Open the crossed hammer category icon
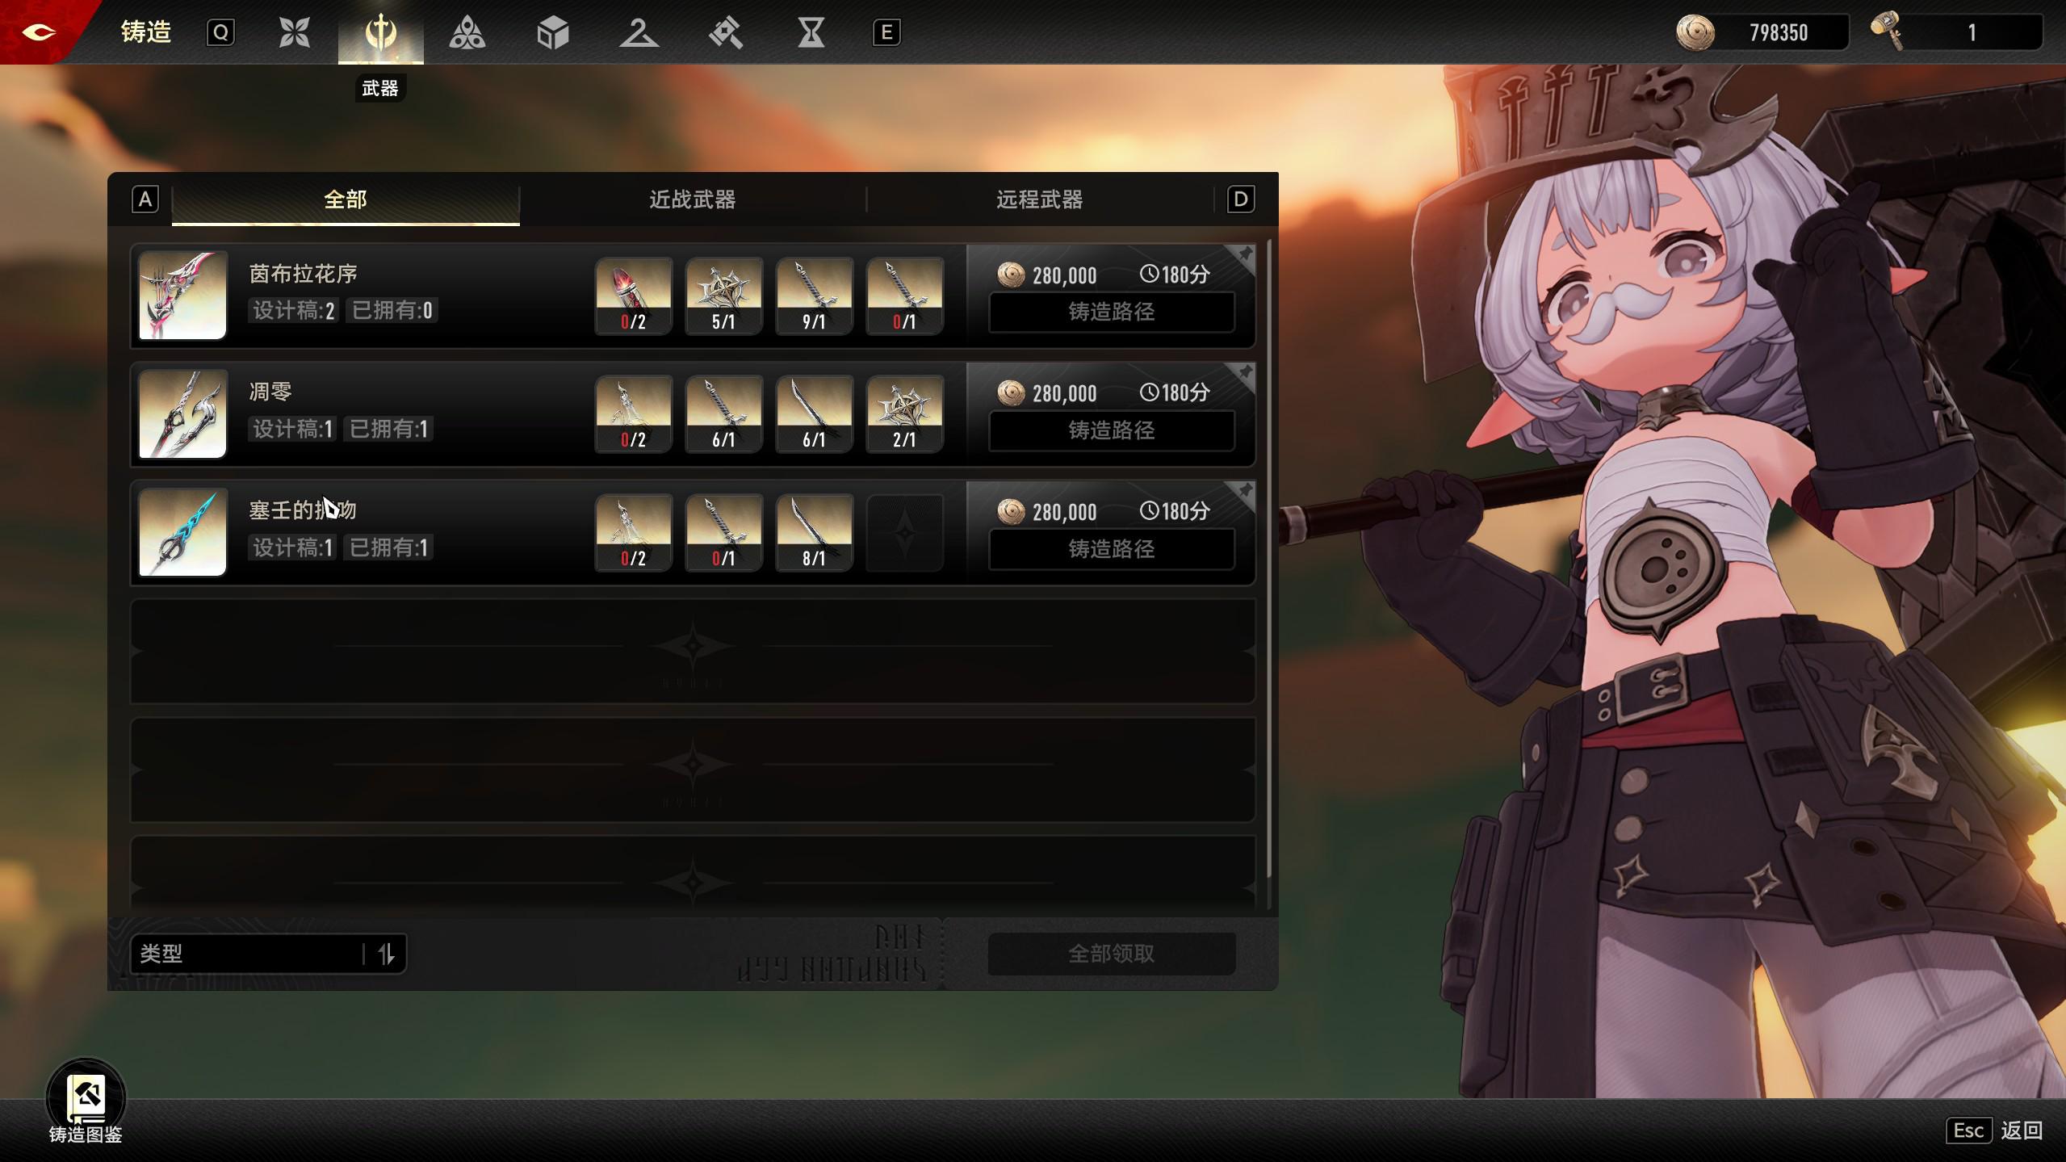Screen dimensions: 2066x1162 coord(725,32)
